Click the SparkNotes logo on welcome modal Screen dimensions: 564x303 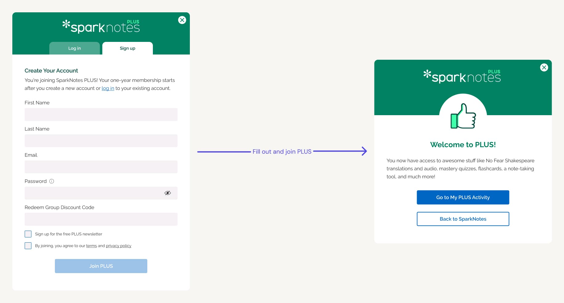coord(463,76)
